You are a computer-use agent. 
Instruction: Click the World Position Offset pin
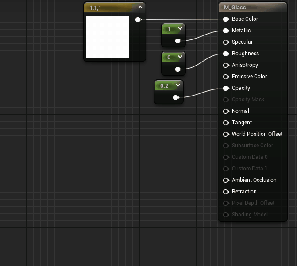click(226, 134)
